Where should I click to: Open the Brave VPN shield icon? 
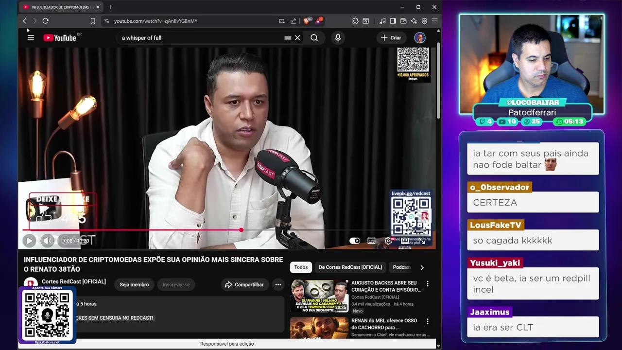pos(424,21)
